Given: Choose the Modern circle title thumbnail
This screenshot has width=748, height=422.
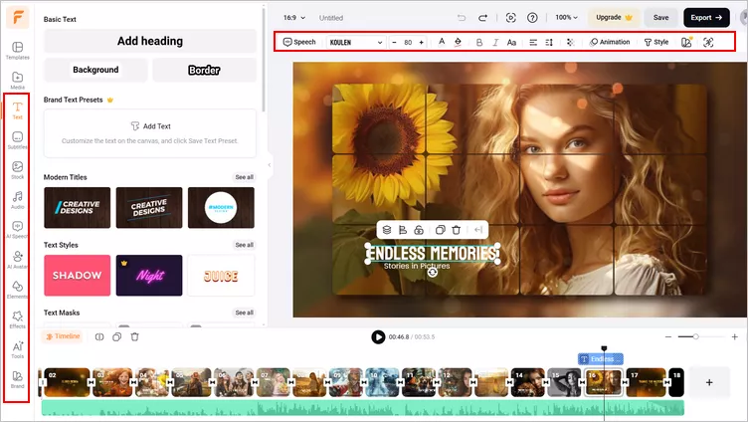Looking at the screenshot, I should tap(221, 208).
